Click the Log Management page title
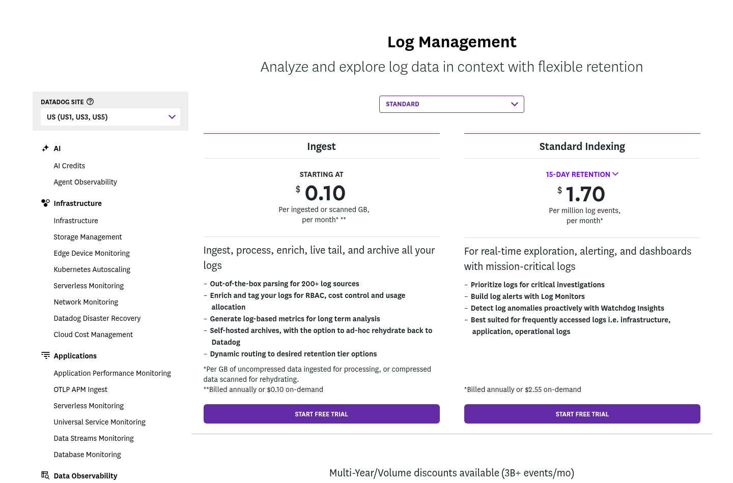 (x=452, y=42)
